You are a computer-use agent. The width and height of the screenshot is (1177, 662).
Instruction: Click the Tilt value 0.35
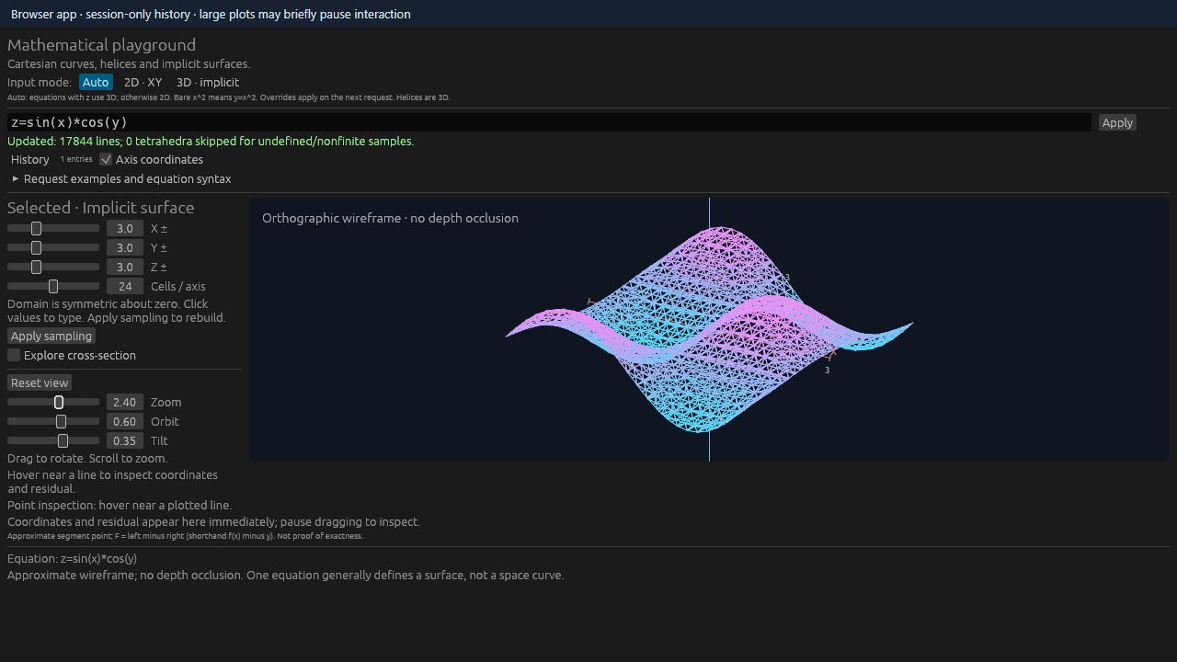click(x=125, y=440)
